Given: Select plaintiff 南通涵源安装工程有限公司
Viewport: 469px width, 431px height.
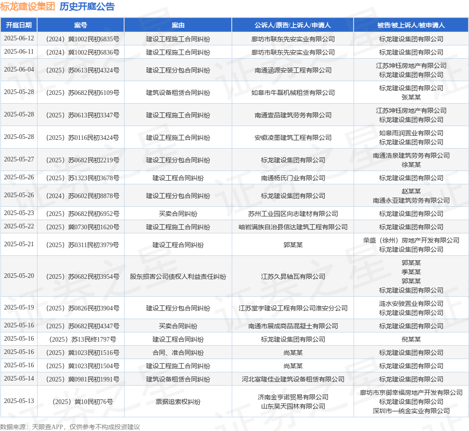Looking at the screenshot, I should 293,71.
